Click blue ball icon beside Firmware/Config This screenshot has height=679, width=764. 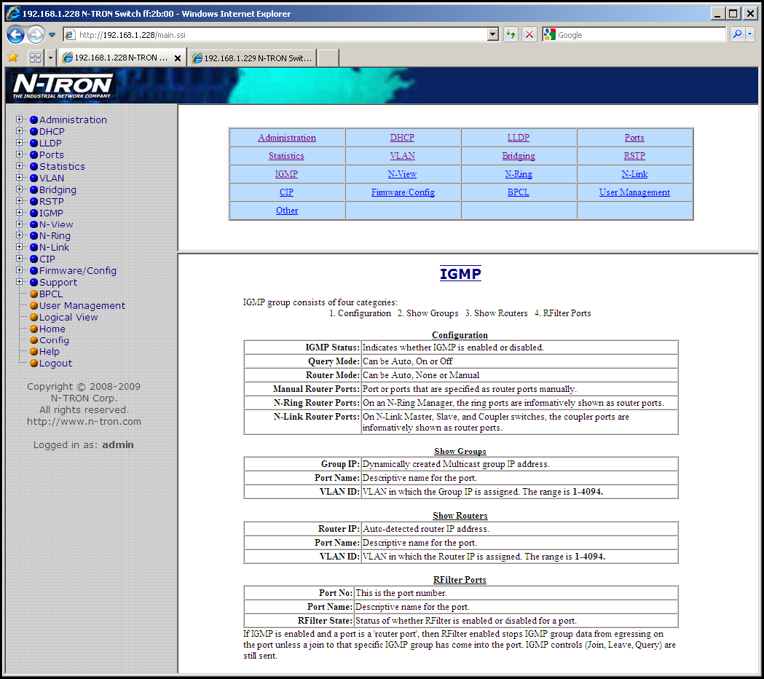coord(34,270)
